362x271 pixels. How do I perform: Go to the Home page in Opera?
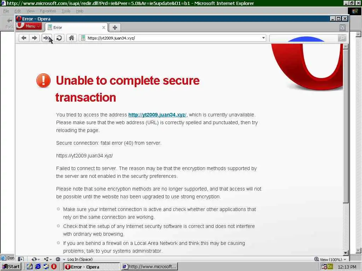tap(71, 38)
